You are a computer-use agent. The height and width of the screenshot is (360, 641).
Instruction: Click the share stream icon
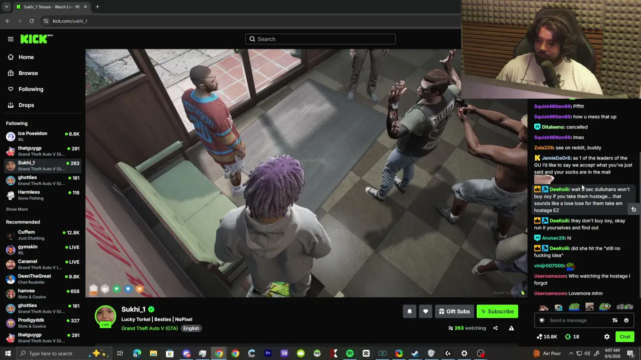tap(495, 328)
